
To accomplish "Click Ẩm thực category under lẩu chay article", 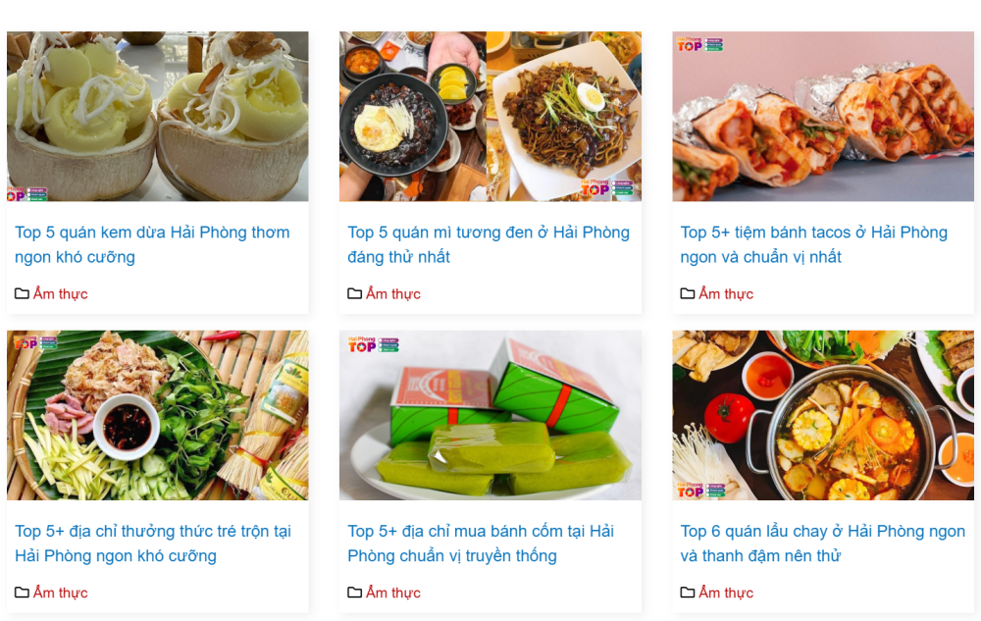I will pyautogui.click(x=726, y=593).
